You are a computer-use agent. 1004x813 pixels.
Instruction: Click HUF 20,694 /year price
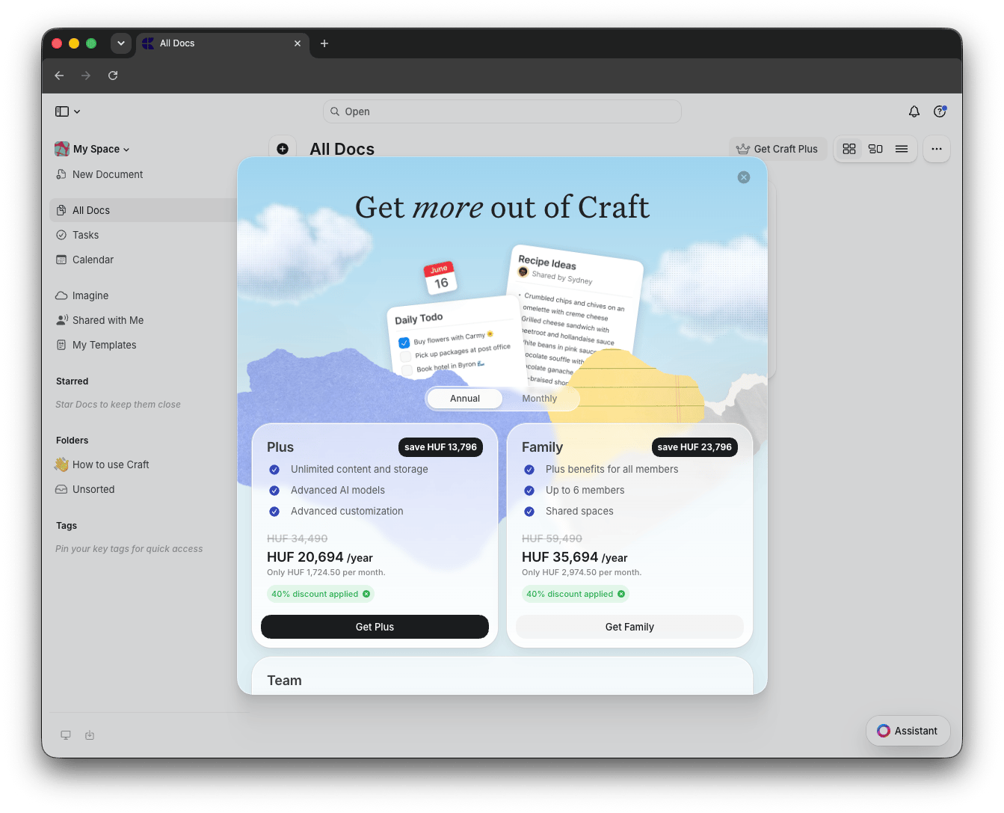pyautogui.click(x=319, y=557)
